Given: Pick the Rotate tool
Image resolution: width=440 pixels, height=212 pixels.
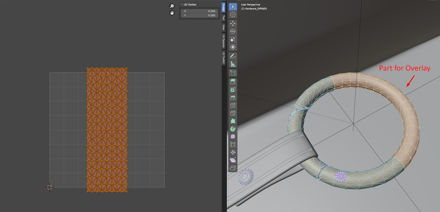Looking at the screenshot, I should click(233, 31).
